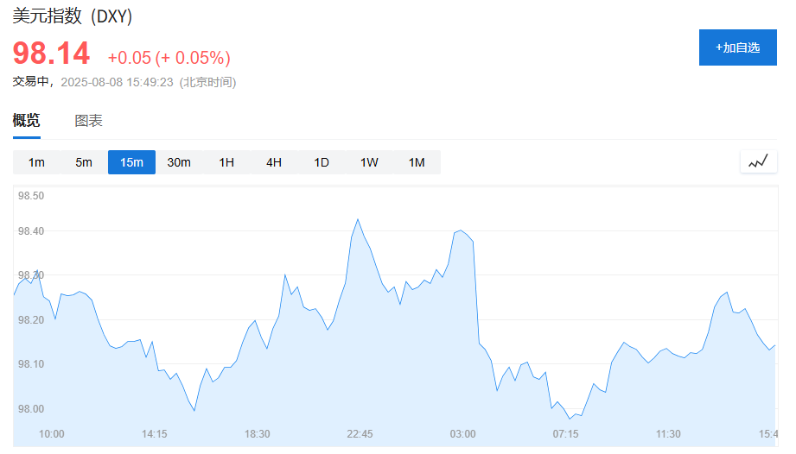Open the 图表 chart tab
This screenshot has width=796, height=454.
coord(89,121)
